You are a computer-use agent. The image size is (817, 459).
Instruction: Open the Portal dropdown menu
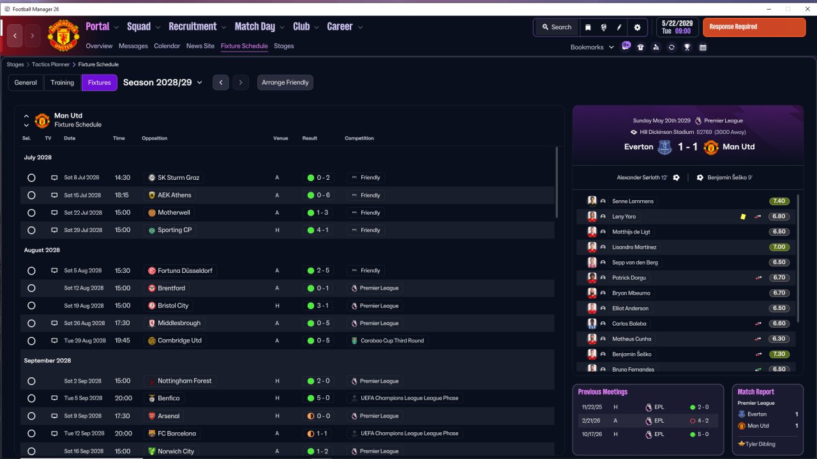coord(102,27)
